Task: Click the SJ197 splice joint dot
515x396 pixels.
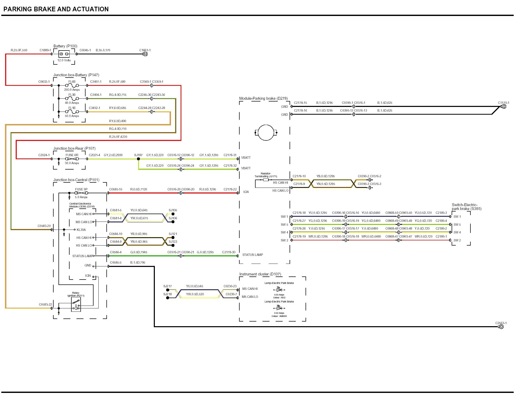Action: [138, 159]
